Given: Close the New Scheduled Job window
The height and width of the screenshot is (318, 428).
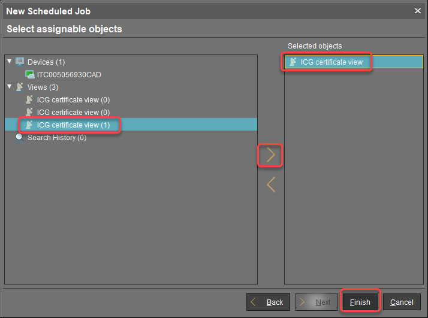Looking at the screenshot, I should (418, 11).
